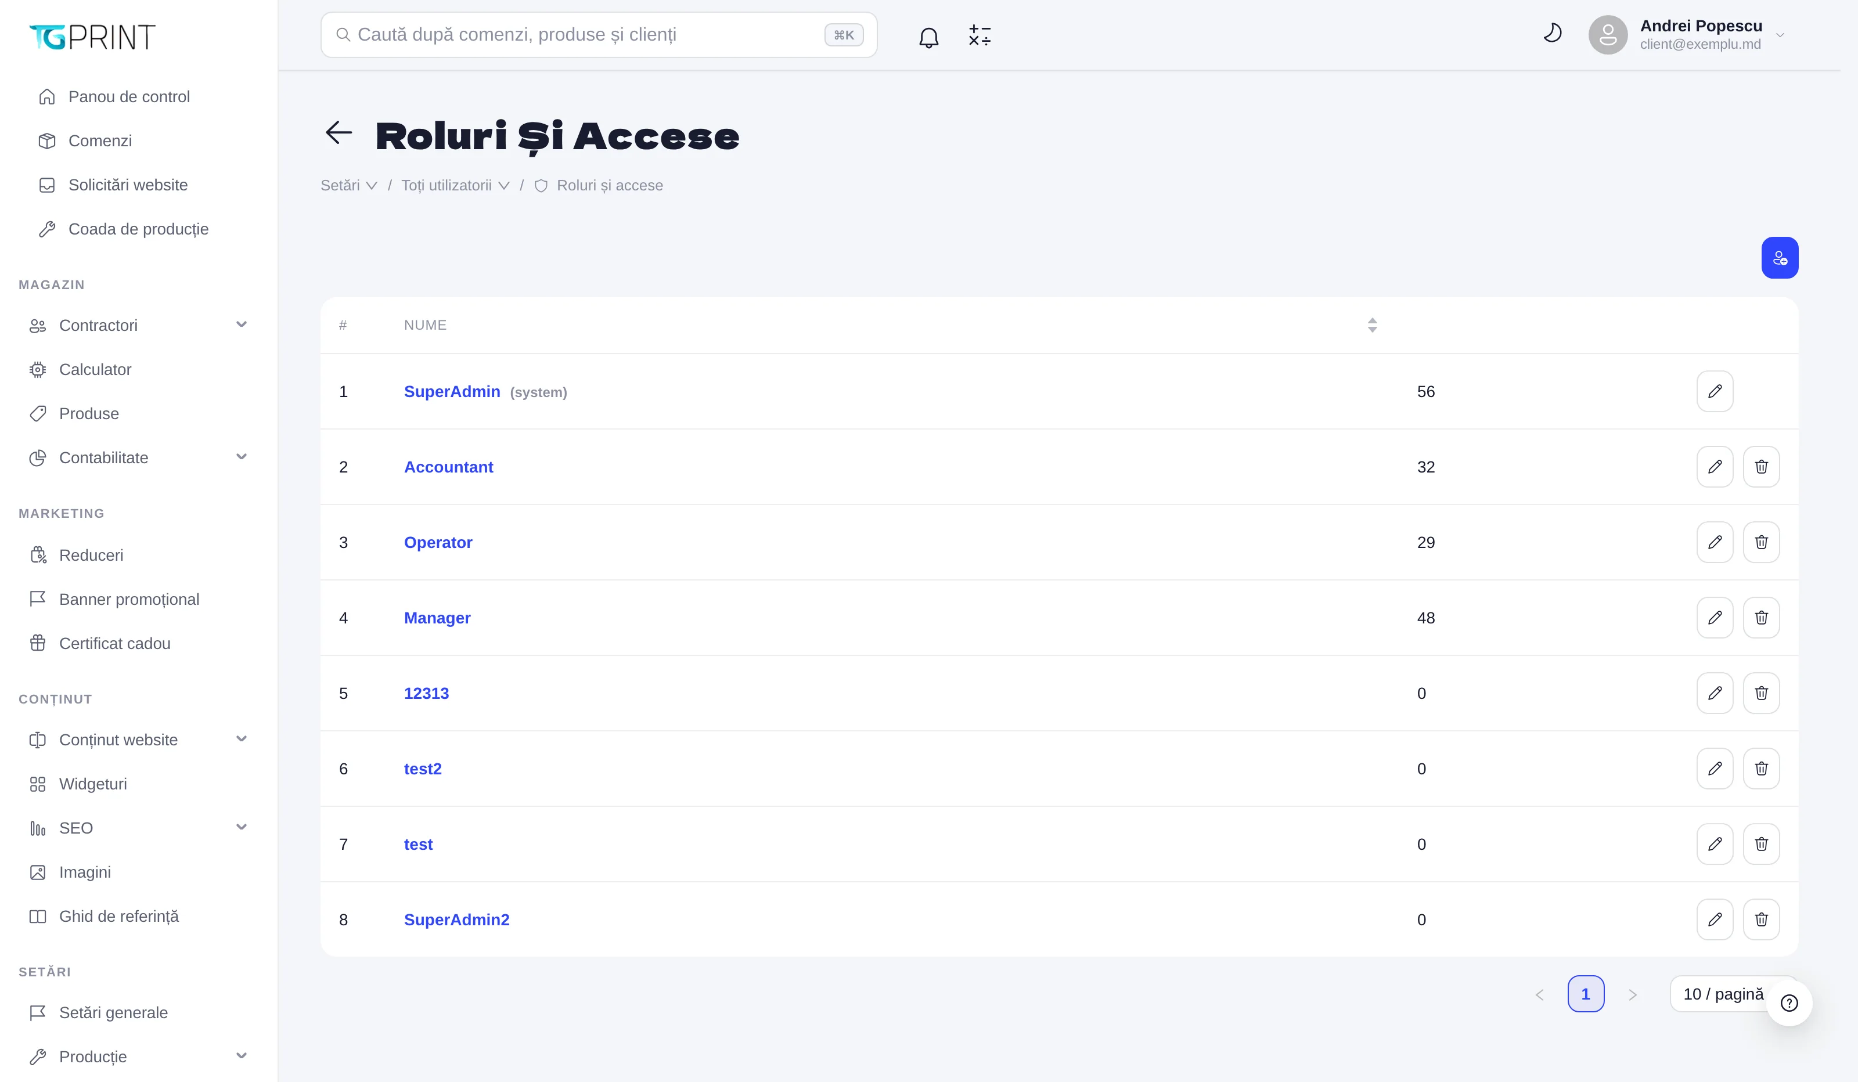Open the Manager role link
The image size is (1858, 1082).
pos(437,618)
